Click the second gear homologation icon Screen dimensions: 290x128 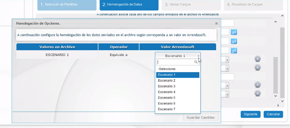point(258,67)
